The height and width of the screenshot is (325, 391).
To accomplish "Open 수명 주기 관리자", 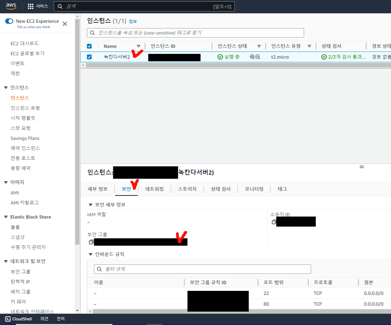I will pyautogui.click(x=28, y=247).
